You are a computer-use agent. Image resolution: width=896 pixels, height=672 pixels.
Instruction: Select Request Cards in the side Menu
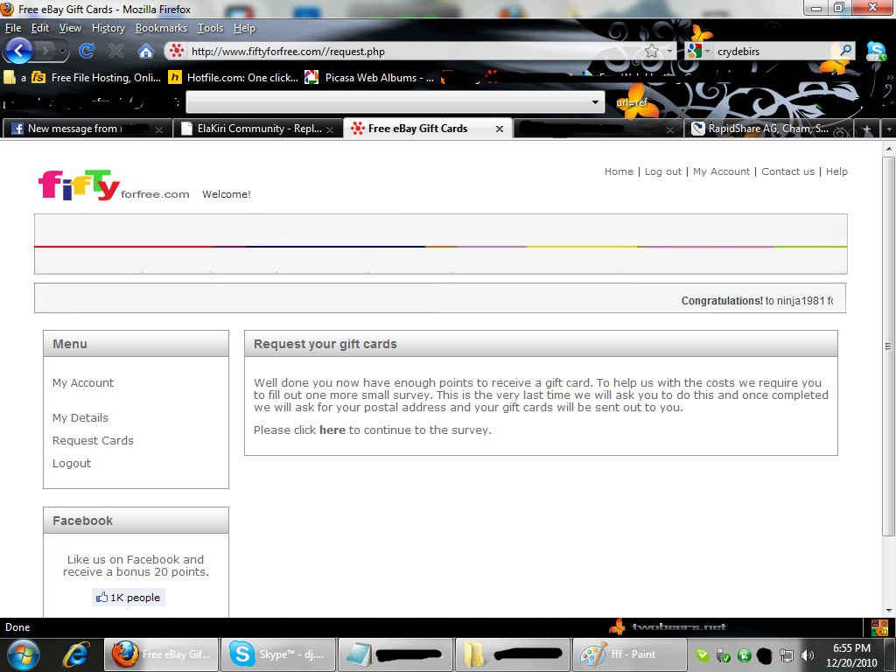pyautogui.click(x=93, y=441)
